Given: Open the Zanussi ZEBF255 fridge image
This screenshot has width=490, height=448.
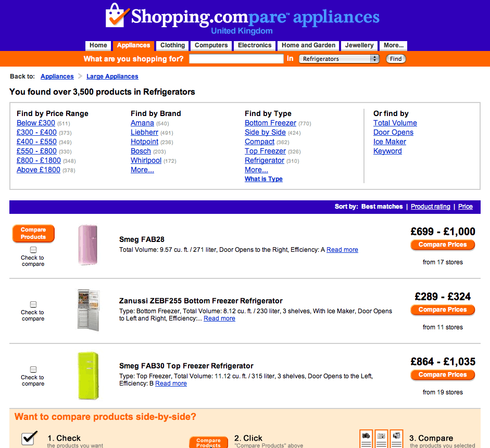Looking at the screenshot, I should (89, 310).
